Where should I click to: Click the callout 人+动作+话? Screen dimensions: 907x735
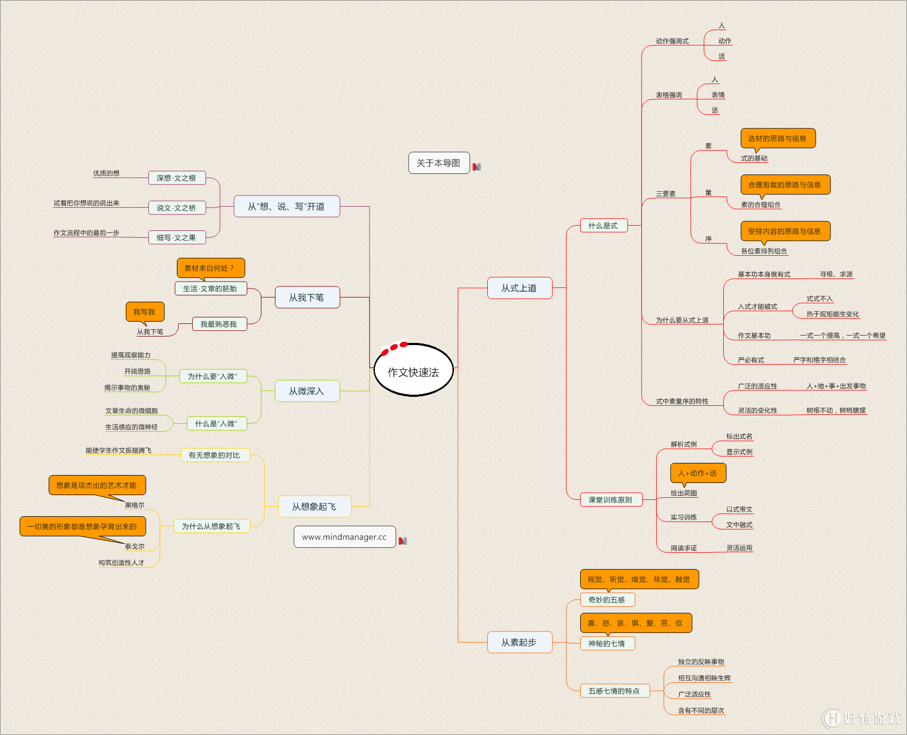[698, 473]
